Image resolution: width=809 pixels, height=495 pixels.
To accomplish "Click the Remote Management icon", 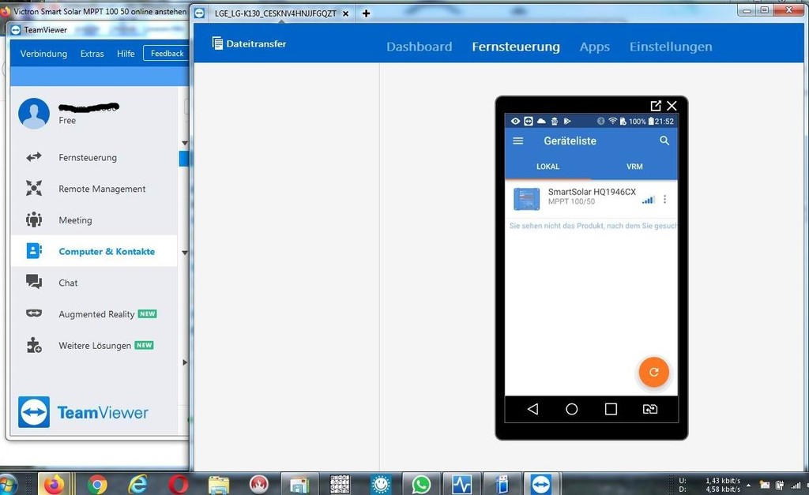I will point(34,188).
